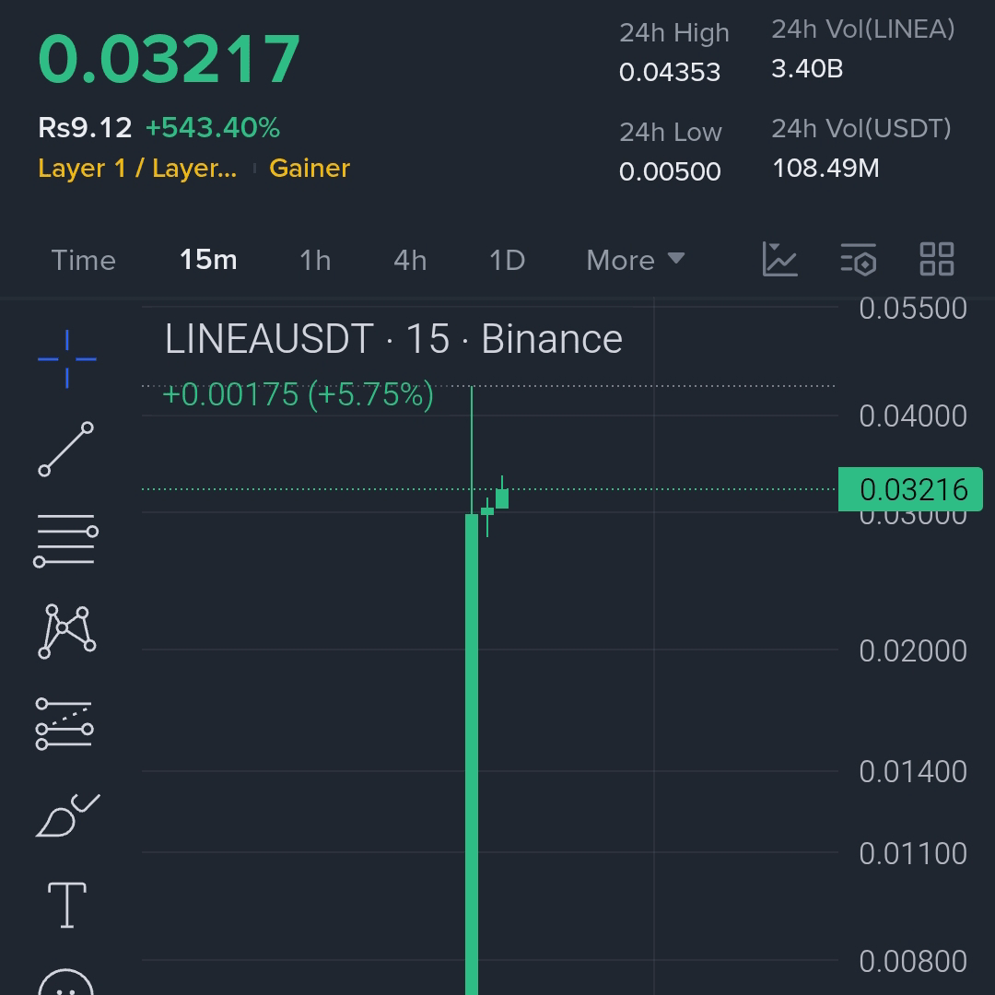The image size is (995, 995).
Task: Click the +0.00175 (+5.75%) change text
Action: pyautogui.click(x=298, y=394)
